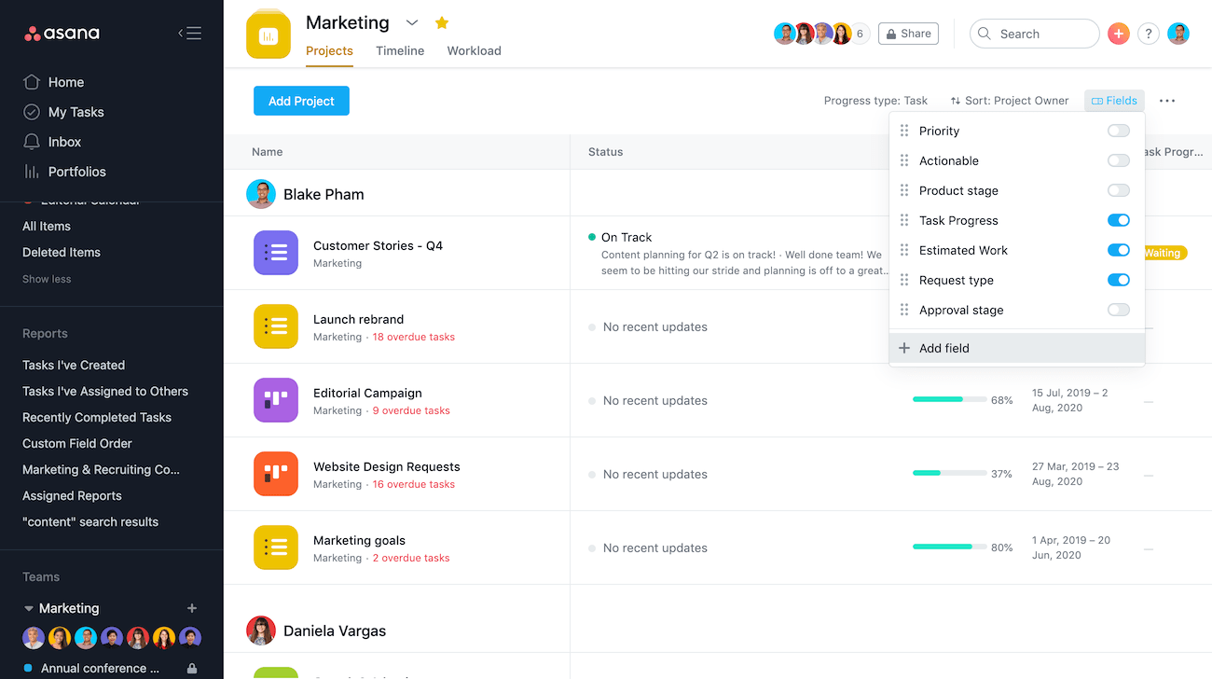Screen dimensions: 1212x679
Task: Click the Asana logo
Action: click(62, 34)
